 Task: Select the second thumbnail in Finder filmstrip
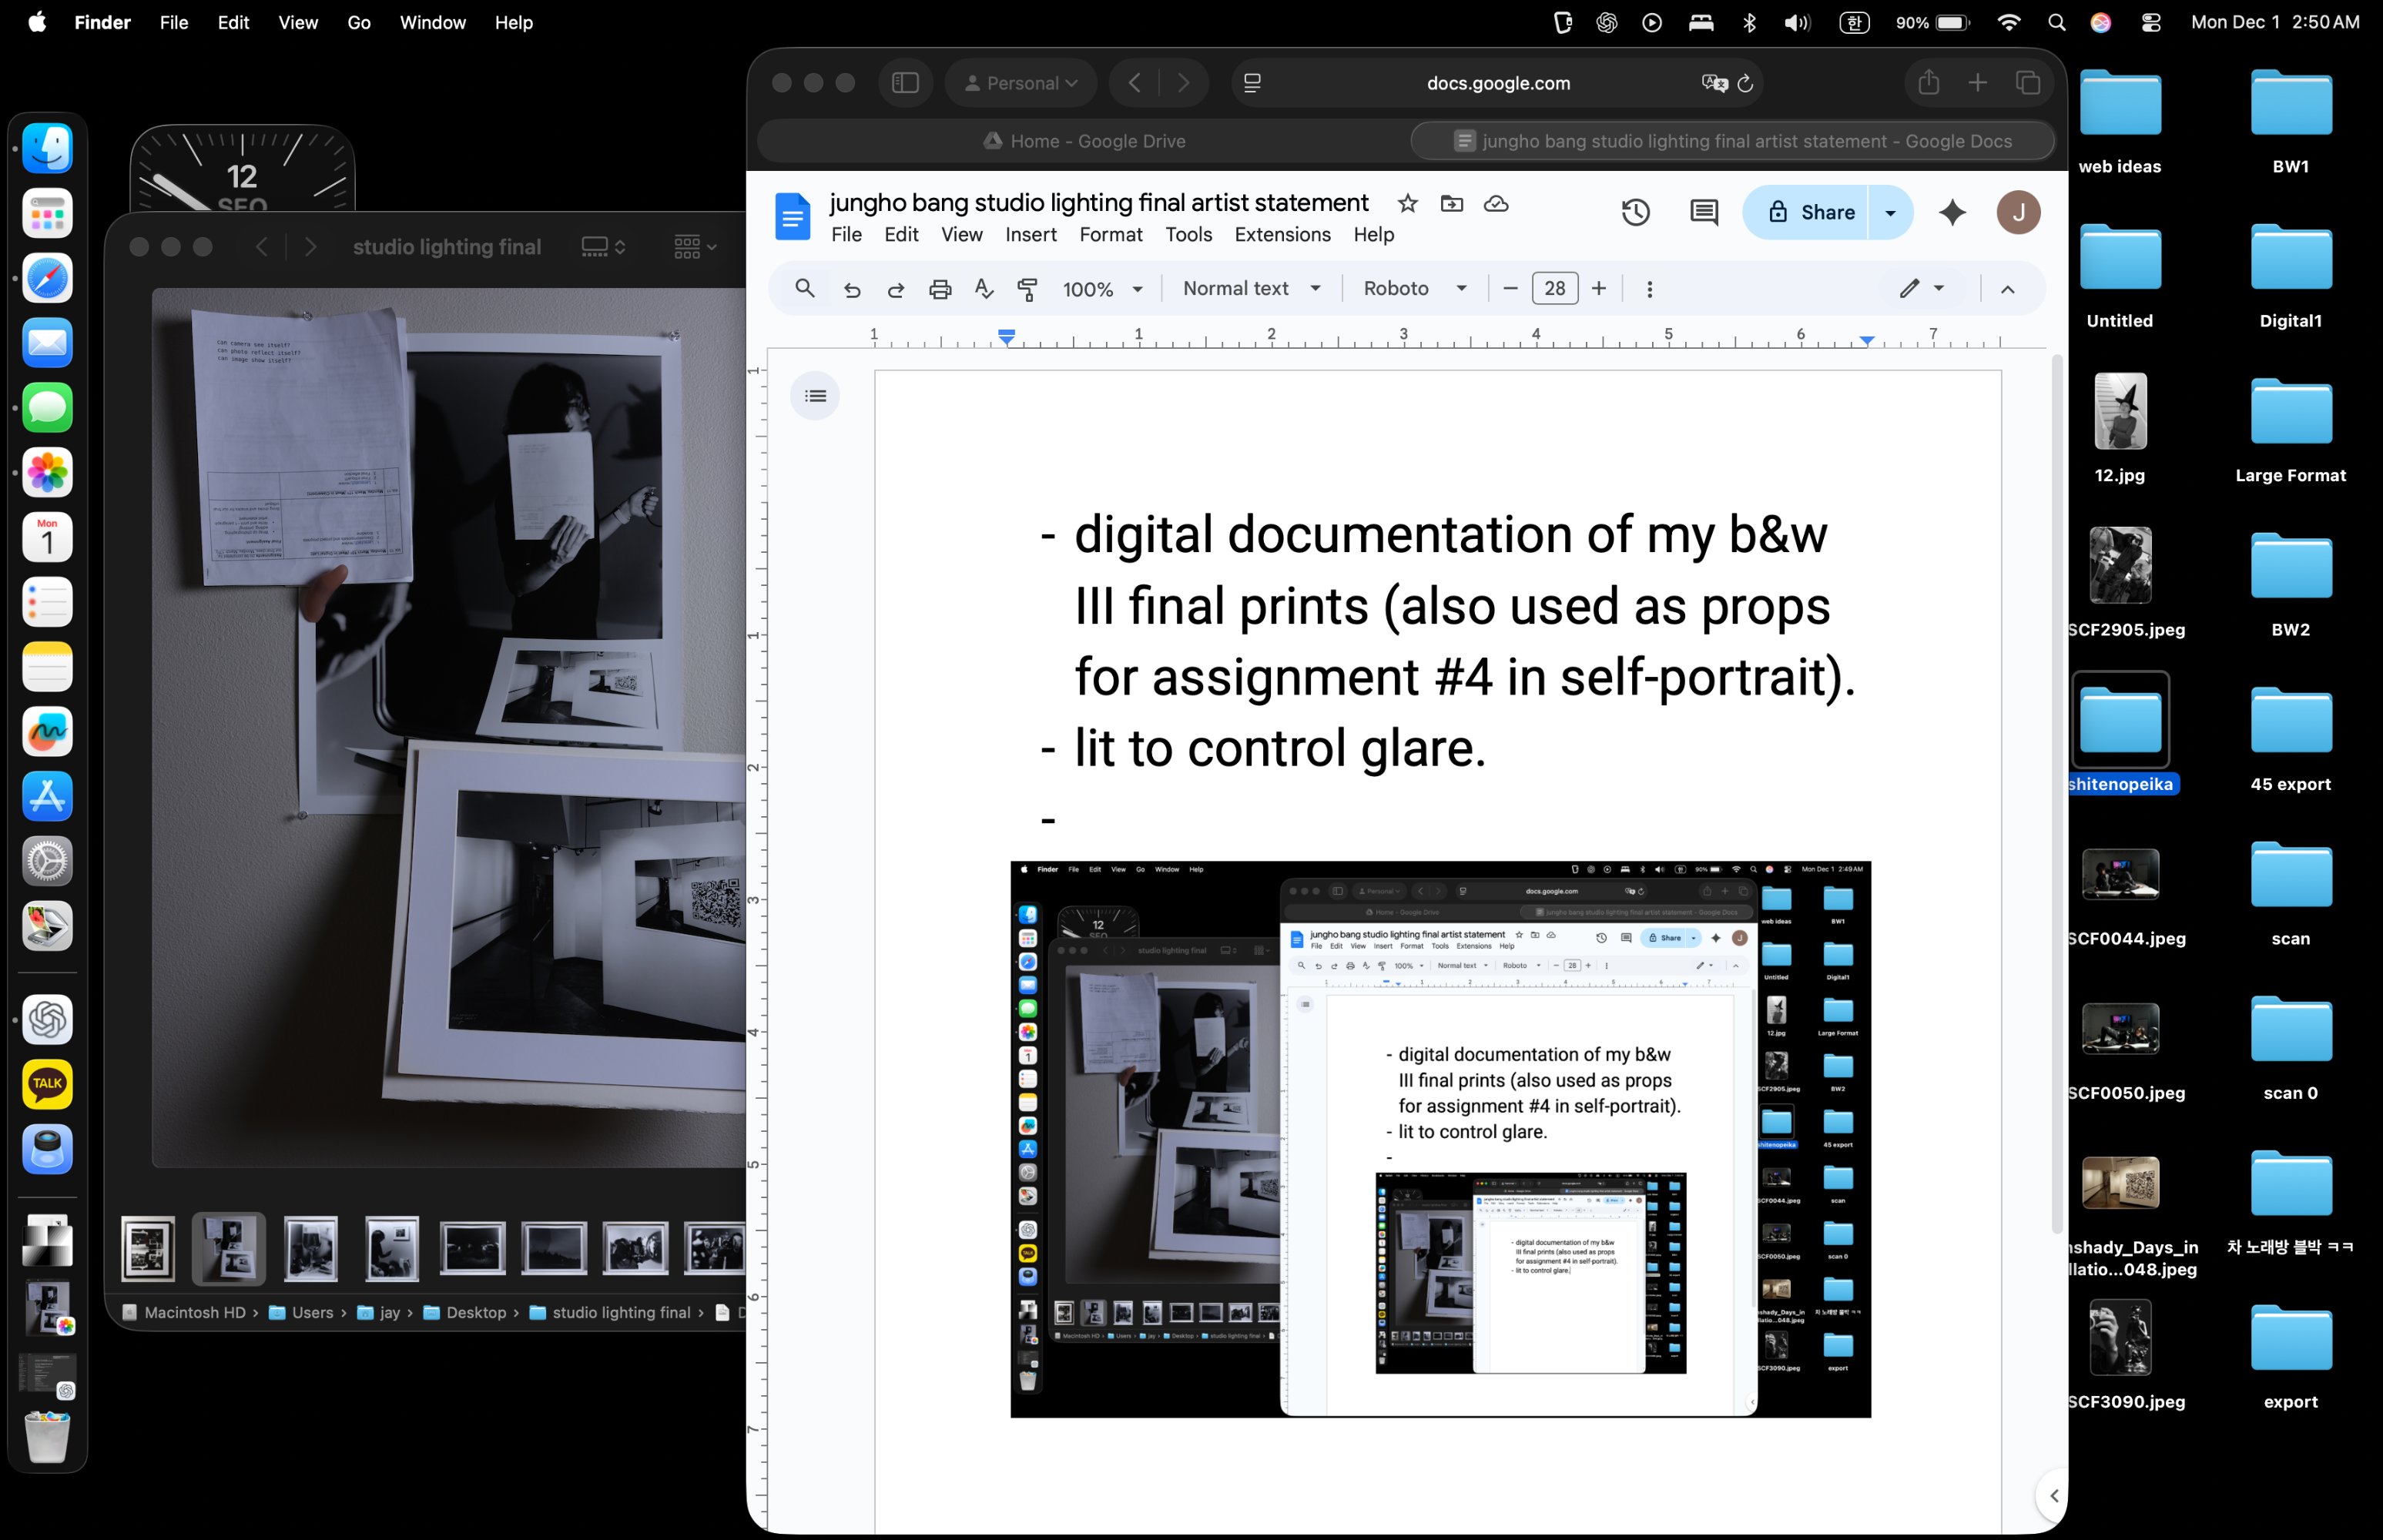pyautogui.click(x=229, y=1248)
